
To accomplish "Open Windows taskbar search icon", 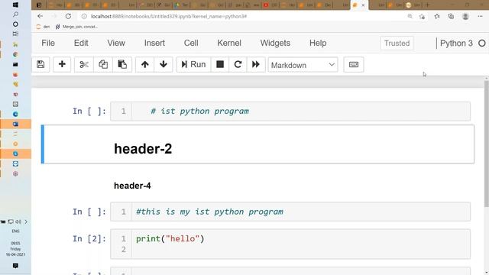I will 15,15.
